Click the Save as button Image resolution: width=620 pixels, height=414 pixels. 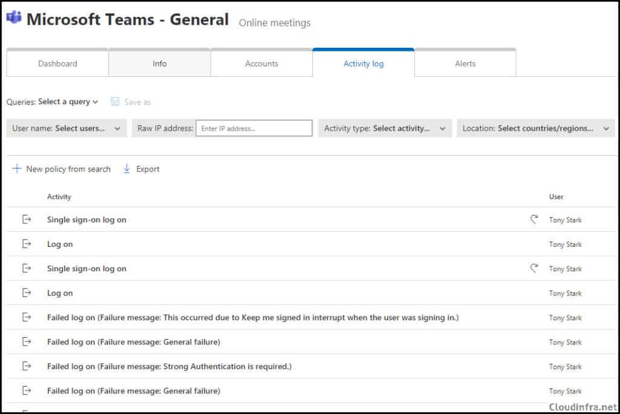click(x=131, y=102)
